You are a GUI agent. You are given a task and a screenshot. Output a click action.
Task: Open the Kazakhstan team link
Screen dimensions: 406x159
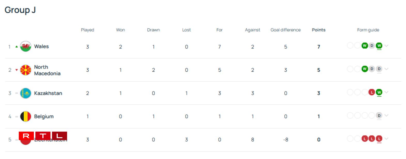(x=48, y=93)
